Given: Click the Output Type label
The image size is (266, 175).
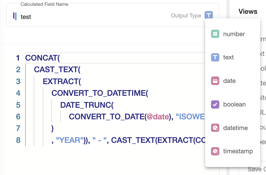Looking at the screenshot, I should (186, 16).
